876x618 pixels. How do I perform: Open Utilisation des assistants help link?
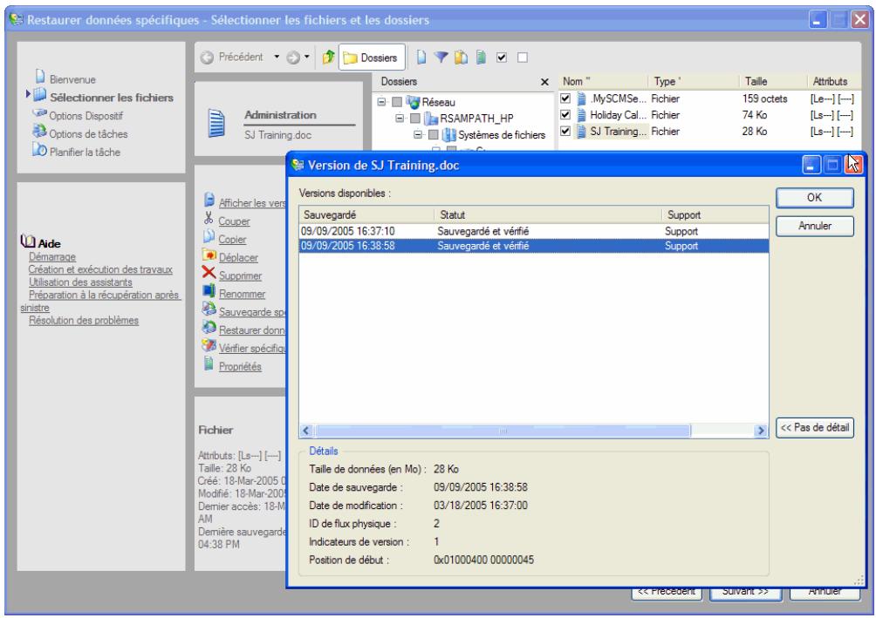click(80, 282)
